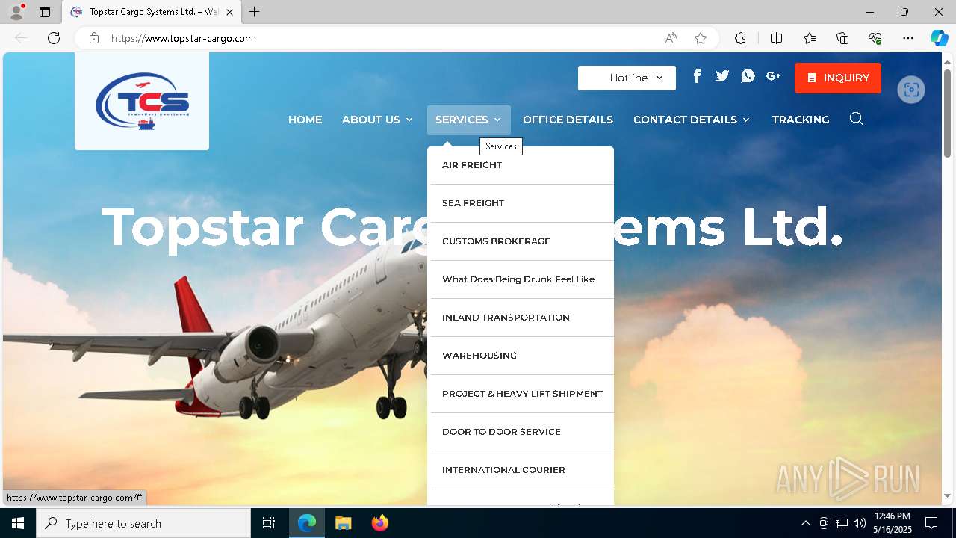Open Tab actions menu icon

point(45,12)
